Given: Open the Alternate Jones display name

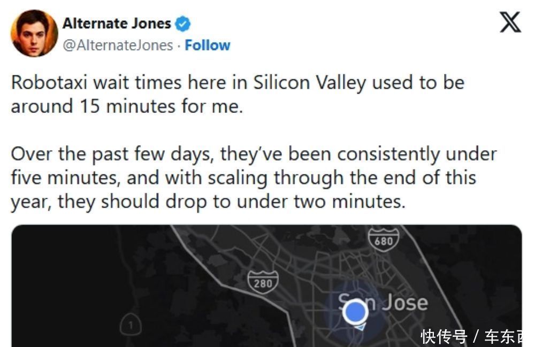Looking at the screenshot, I should click(x=117, y=24).
